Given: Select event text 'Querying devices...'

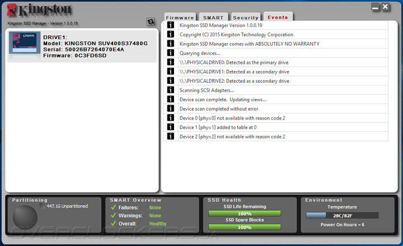Looking at the screenshot, I should coord(200,53).
